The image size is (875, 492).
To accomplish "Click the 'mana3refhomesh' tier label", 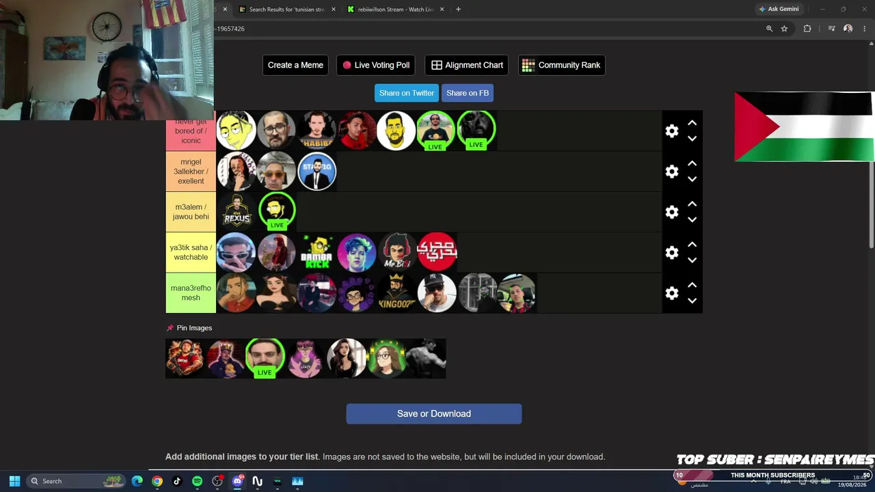I will click(x=191, y=293).
